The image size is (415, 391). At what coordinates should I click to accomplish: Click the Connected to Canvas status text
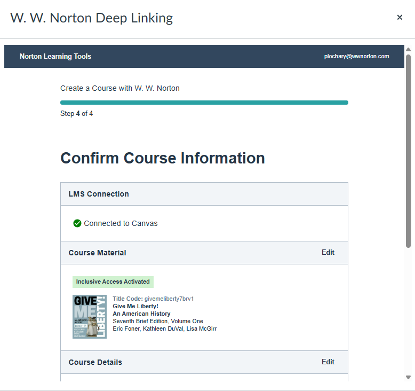click(121, 223)
